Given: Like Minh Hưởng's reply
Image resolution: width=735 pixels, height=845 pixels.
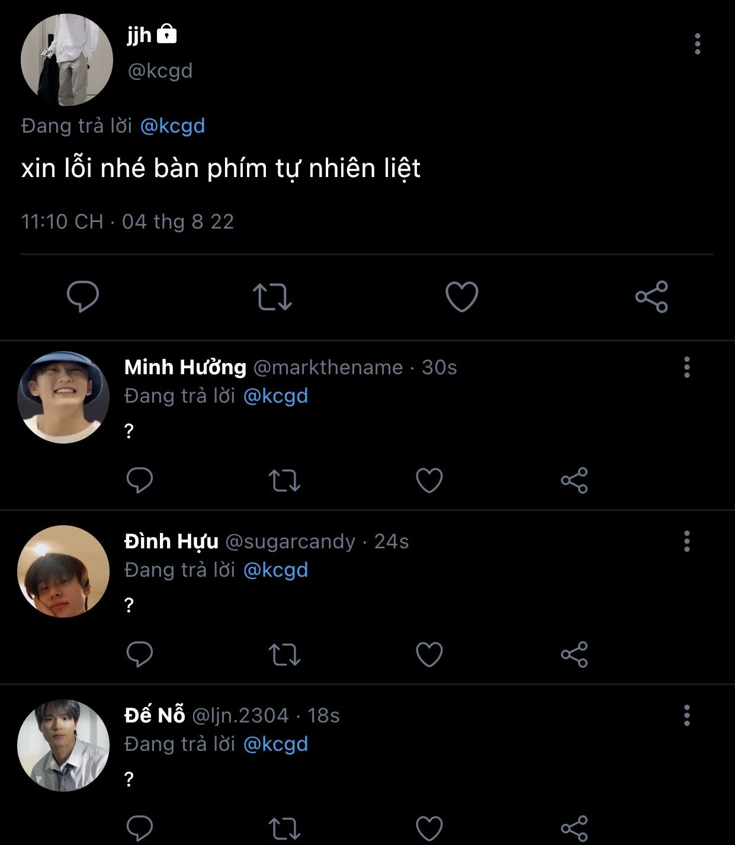Looking at the screenshot, I should [429, 480].
